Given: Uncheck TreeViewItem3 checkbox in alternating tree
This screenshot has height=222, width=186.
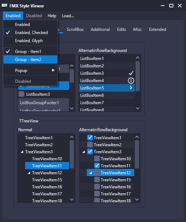Looking at the screenshot, I should pos(90,152).
